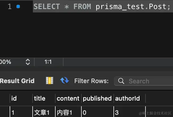Select the published cell with value 0
This screenshot has height=117, width=173.
(98, 112)
